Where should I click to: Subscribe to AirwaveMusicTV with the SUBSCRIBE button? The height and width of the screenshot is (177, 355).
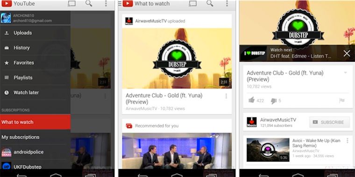coord(329,122)
